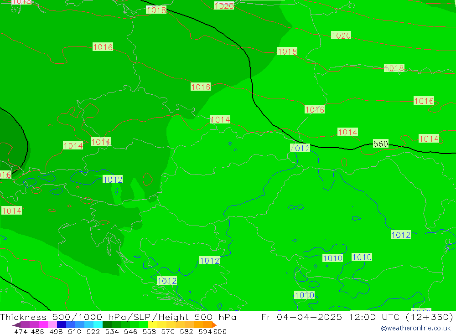This screenshot has width=456, height=334.
Task: Click the purple left arrow of legend
Action: point(16,325)
